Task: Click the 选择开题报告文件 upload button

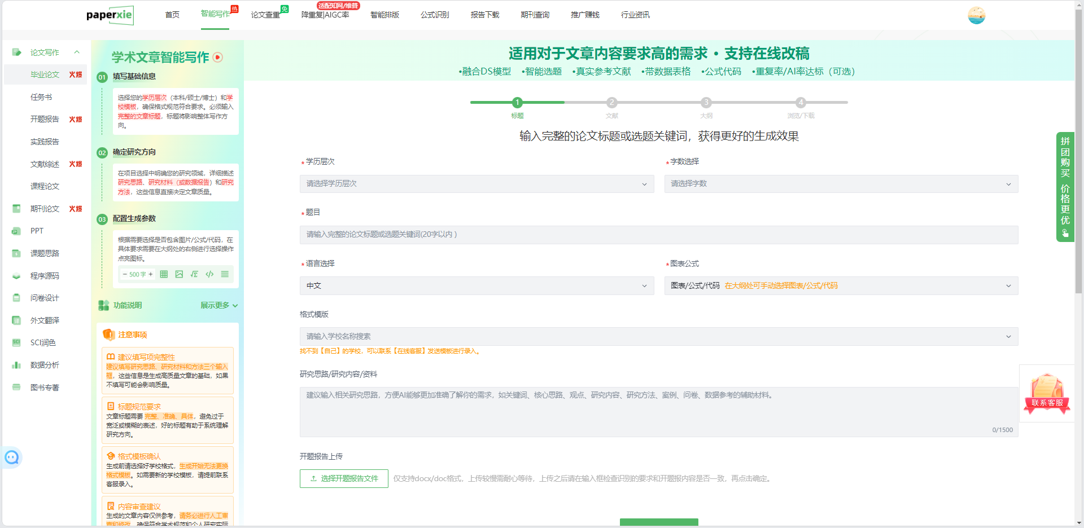Action: tap(344, 478)
